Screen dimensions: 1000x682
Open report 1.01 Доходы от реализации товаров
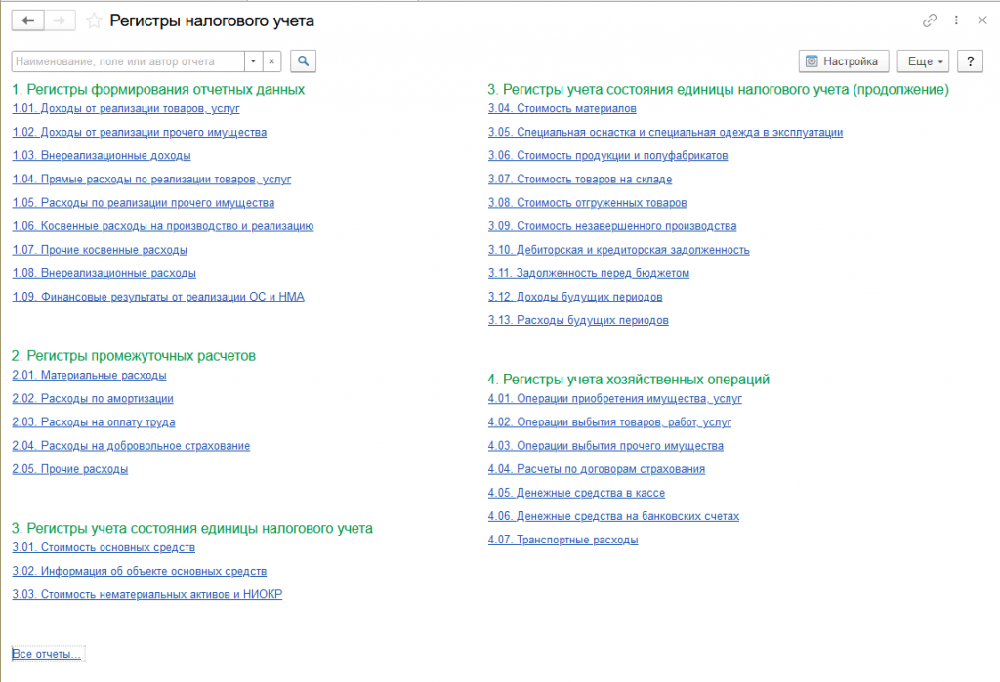coord(126,108)
